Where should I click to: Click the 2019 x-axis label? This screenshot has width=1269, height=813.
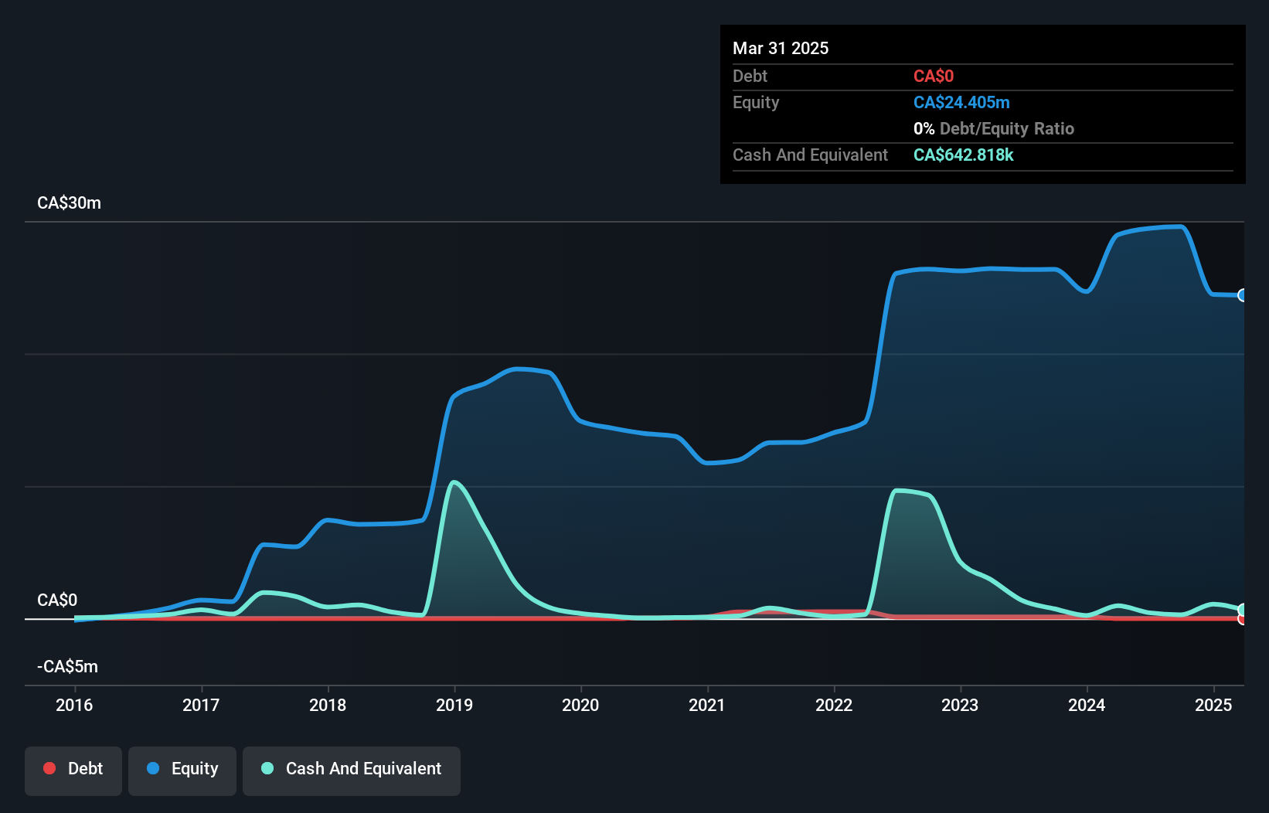click(x=454, y=705)
